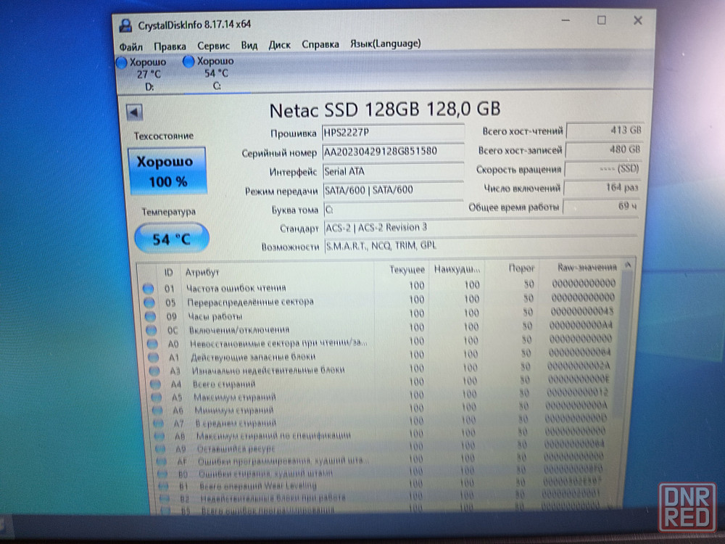
Task: Open the Язык(Language) menu
Action: pyautogui.click(x=385, y=44)
